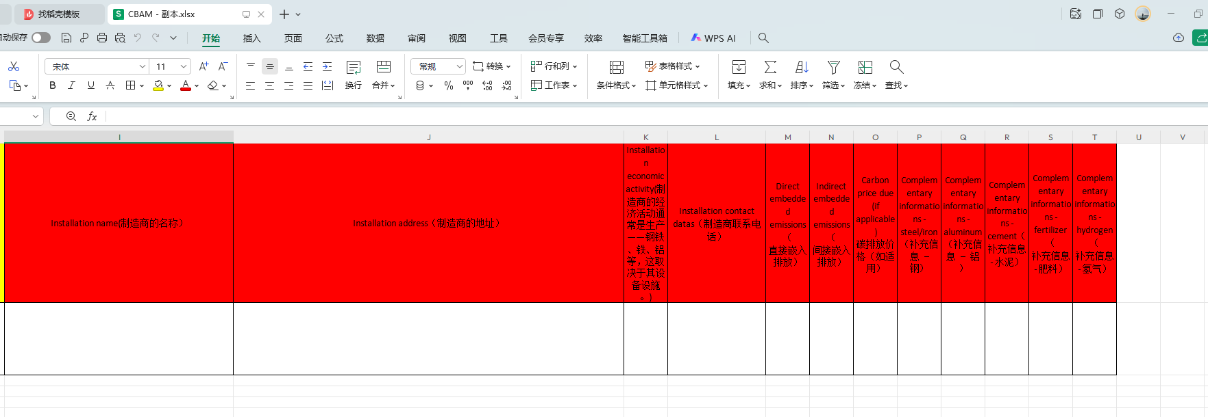Expand the font size dropdown
Screen dimensions: 1208x417
pyautogui.click(x=184, y=66)
